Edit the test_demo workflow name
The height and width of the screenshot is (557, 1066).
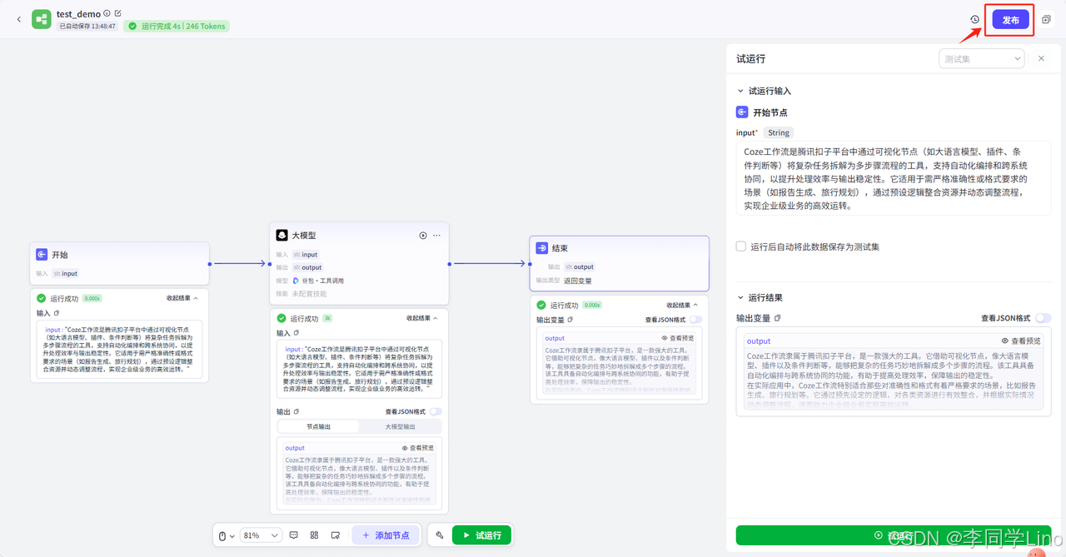tap(117, 13)
